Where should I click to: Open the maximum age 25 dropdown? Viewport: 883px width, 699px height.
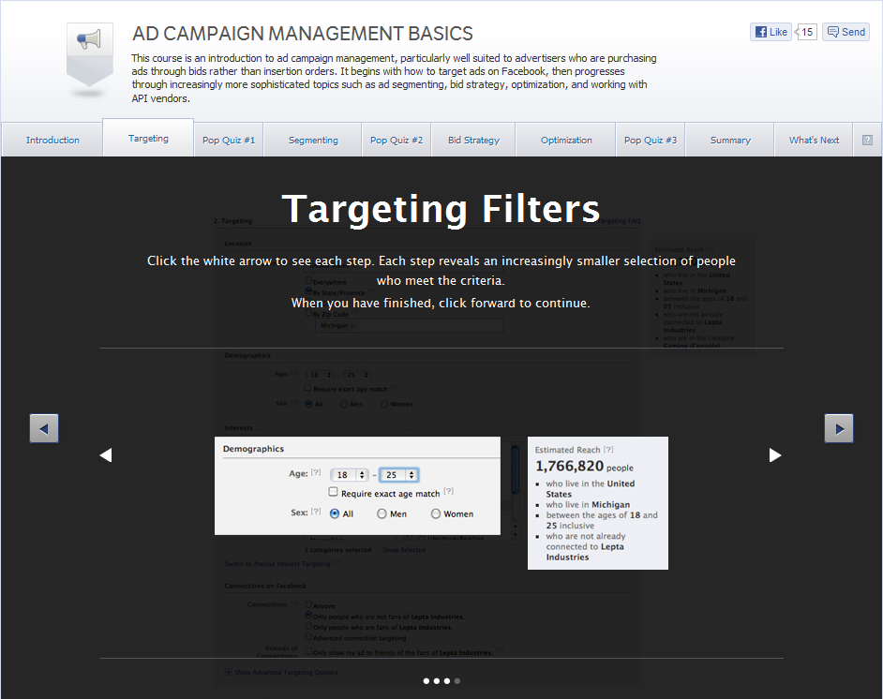pyautogui.click(x=398, y=474)
